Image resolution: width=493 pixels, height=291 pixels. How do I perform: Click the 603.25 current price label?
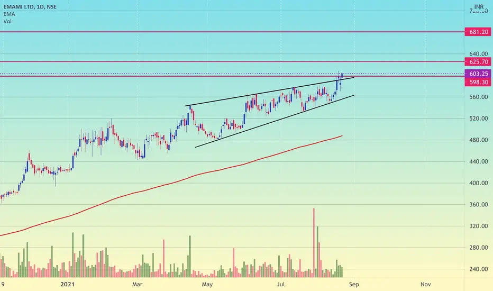(479, 74)
